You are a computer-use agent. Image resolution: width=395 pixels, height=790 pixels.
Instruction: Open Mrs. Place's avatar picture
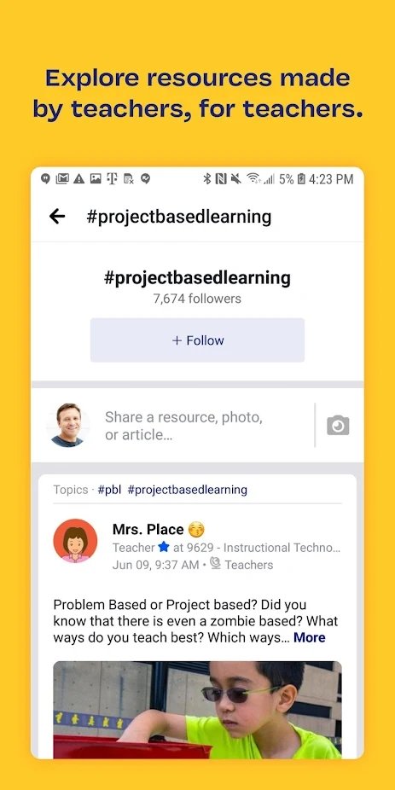point(75,541)
